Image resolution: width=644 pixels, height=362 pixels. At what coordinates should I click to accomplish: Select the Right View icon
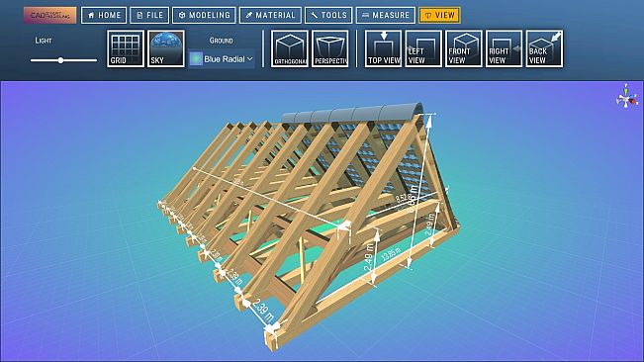[504, 48]
